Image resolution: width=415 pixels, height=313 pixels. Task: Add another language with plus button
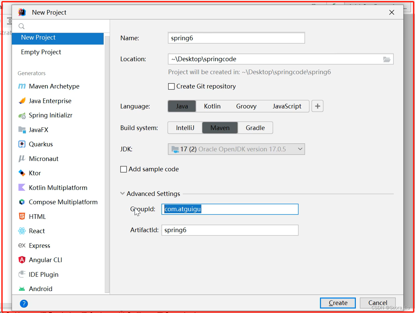pyautogui.click(x=318, y=106)
